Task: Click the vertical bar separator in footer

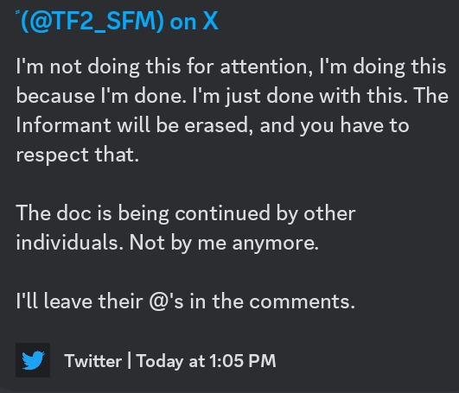Action: click(x=129, y=361)
